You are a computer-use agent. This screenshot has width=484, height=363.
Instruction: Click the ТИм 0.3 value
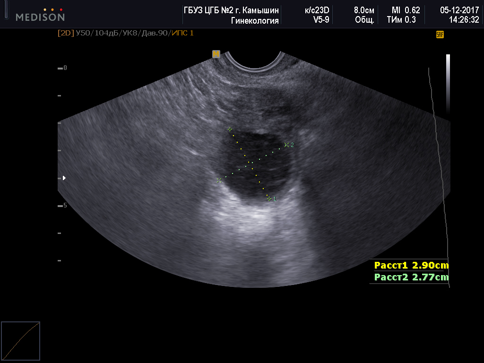click(401, 20)
